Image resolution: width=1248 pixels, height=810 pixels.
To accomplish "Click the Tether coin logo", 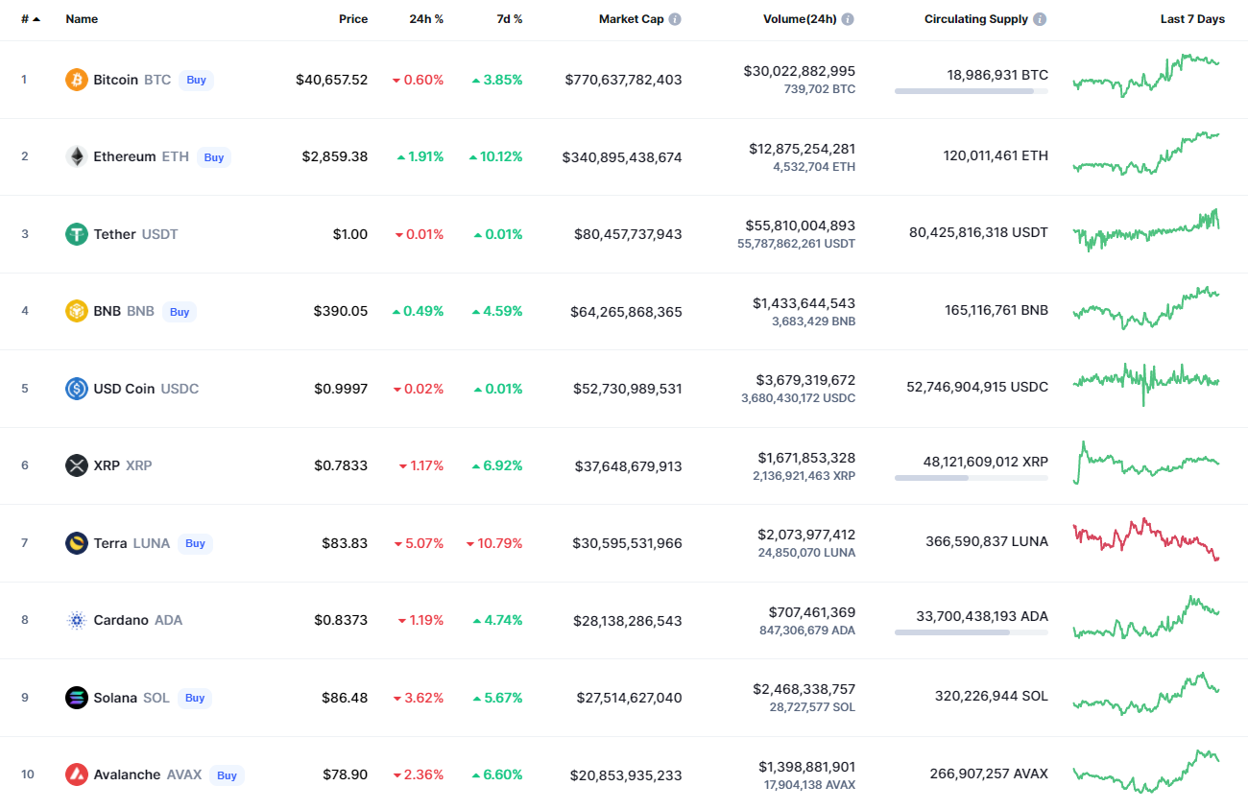I will tap(77, 234).
